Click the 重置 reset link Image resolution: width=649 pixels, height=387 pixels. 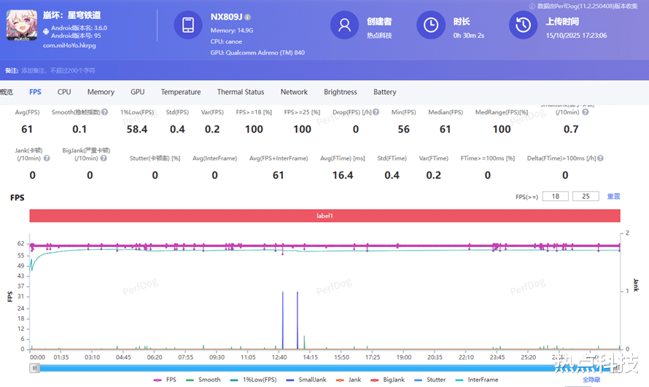click(613, 197)
